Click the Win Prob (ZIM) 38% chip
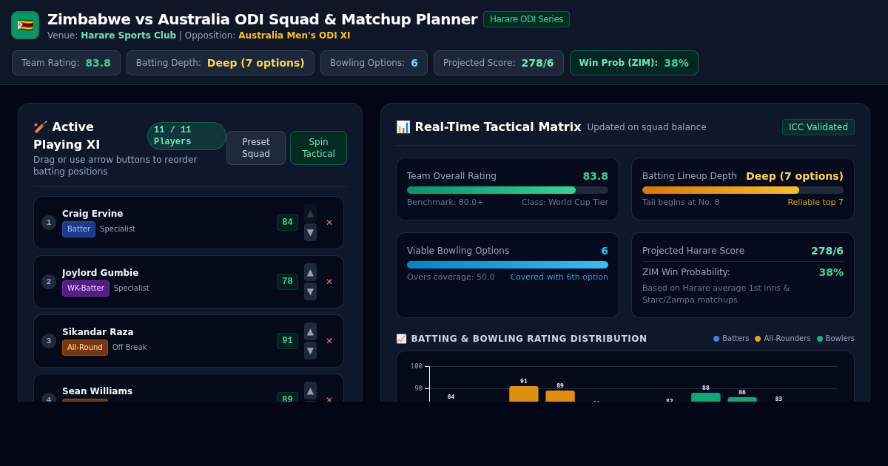The height and width of the screenshot is (466, 888). click(x=634, y=63)
